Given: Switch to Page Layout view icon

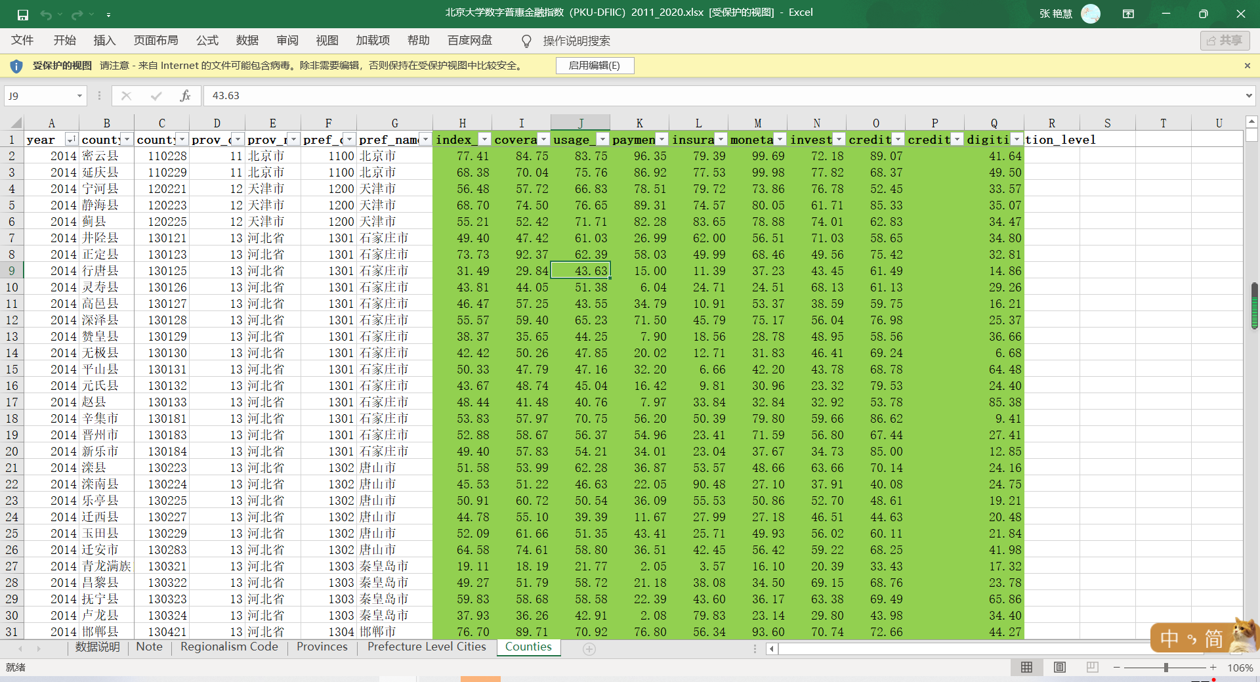Looking at the screenshot, I should tap(1059, 668).
